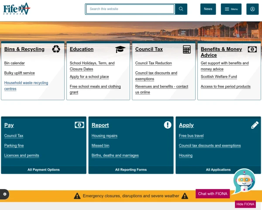The width and height of the screenshot is (262, 210).
Task: Open the Bins & Recycling heading
Action: click(24, 49)
